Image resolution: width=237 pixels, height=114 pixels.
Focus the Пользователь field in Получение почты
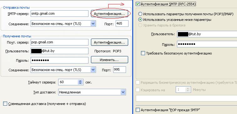59,51
